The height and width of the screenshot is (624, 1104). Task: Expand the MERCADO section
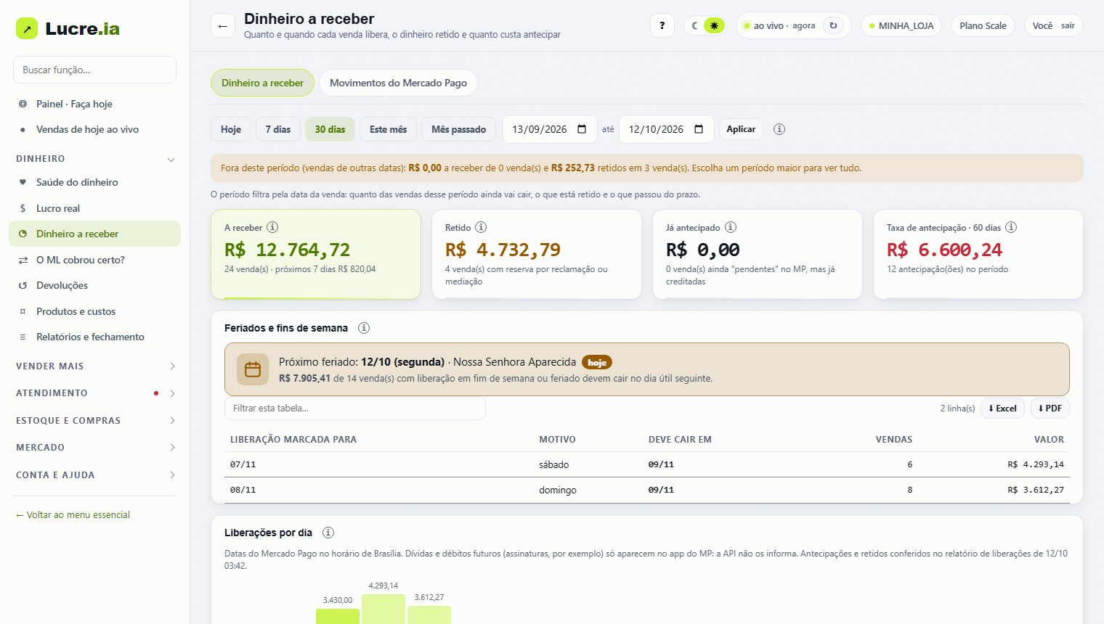pos(94,448)
